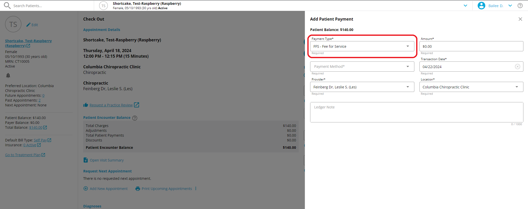
Task: Click Patient Encounter Balance help icon
Action: [x=135, y=118]
